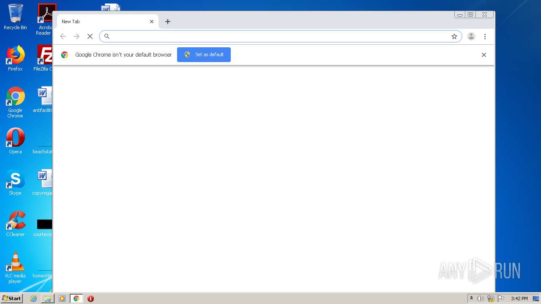Bookmark this page with the star icon
The height and width of the screenshot is (304, 541).
tap(454, 36)
